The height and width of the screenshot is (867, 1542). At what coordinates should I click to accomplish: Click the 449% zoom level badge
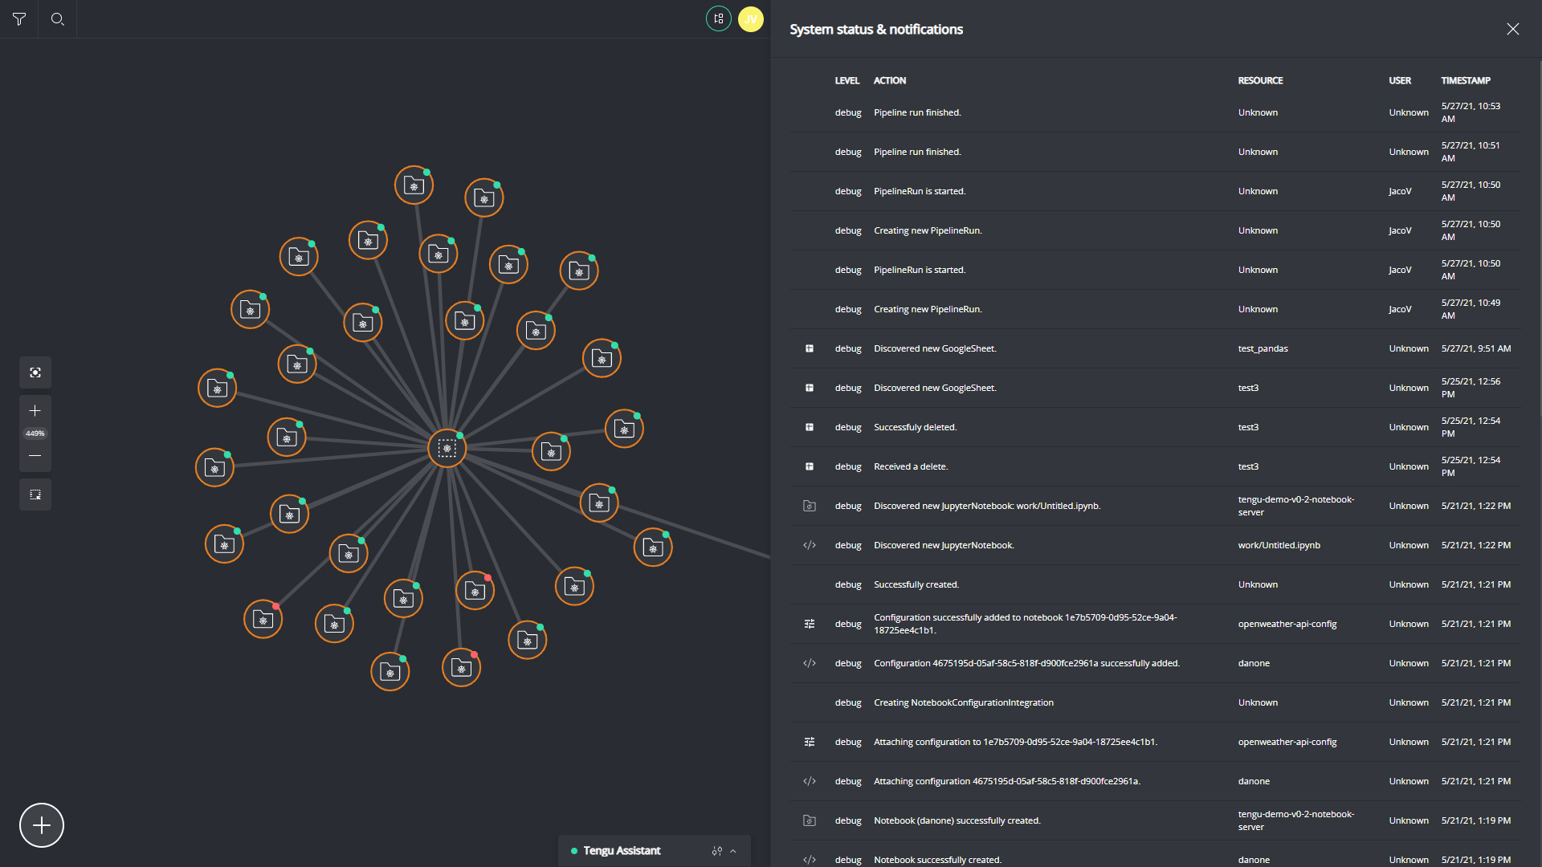(x=35, y=433)
